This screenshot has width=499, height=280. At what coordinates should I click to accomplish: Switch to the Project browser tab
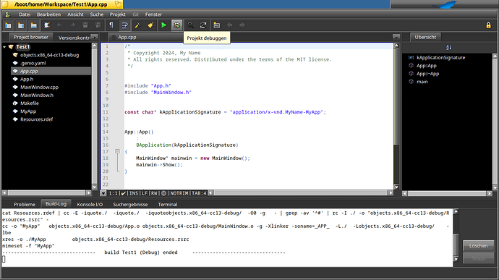pos(31,38)
